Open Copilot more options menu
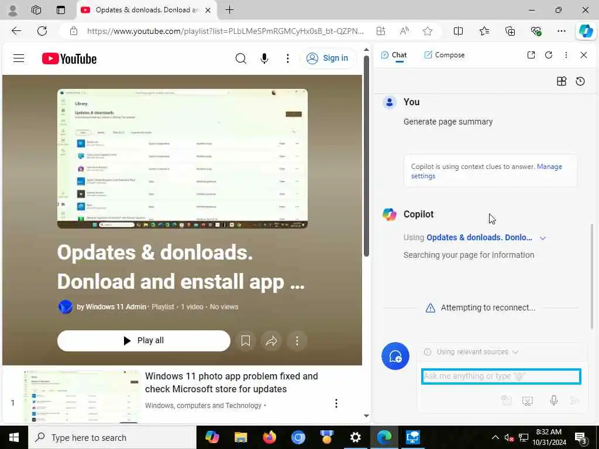The width and height of the screenshot is (599, 449). (566, 55)
